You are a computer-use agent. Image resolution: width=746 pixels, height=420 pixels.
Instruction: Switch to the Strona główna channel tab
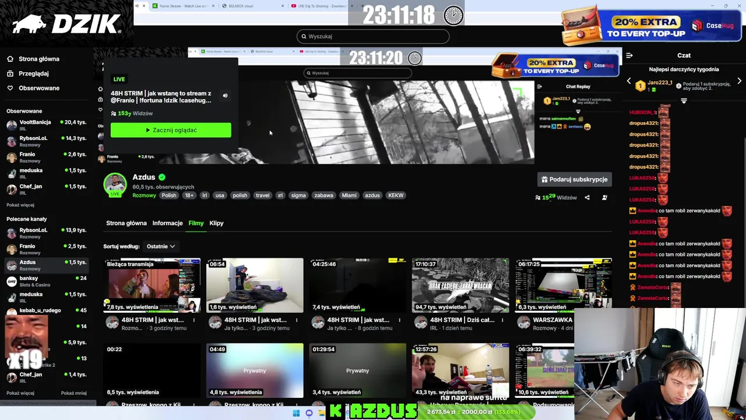(x=126, y=223)
